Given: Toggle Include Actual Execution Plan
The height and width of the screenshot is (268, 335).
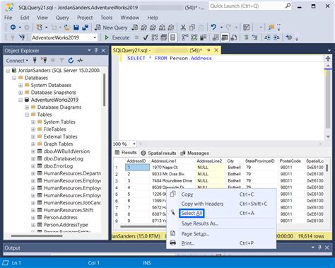Looking at the screenshot, I should pos(185,37).
